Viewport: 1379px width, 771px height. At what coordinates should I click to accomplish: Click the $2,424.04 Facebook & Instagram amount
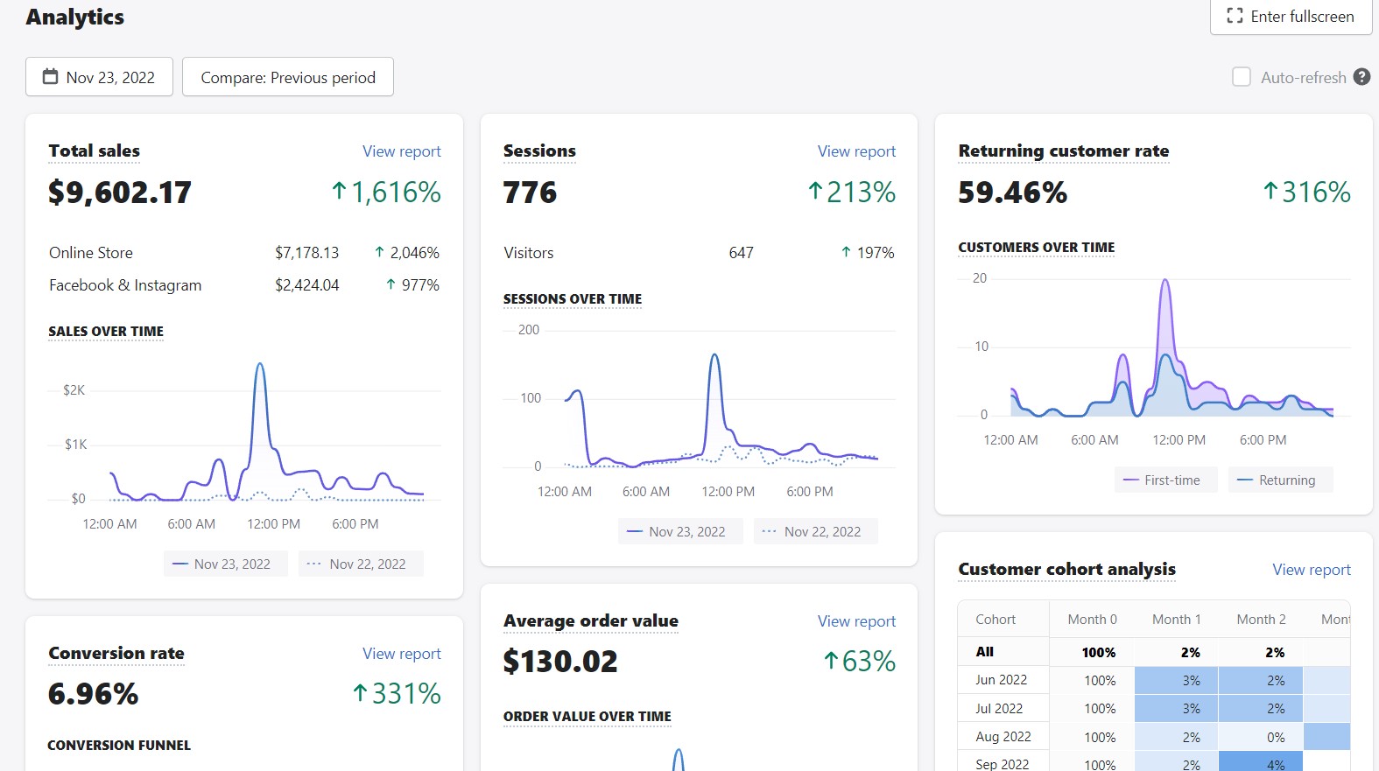[x=306, y=285]
